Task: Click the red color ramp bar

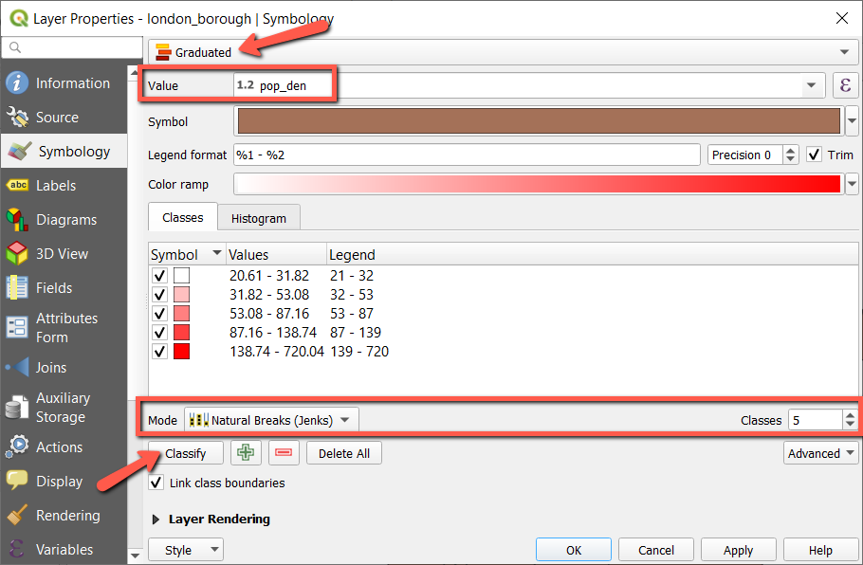Action: (x=537, y=184)
